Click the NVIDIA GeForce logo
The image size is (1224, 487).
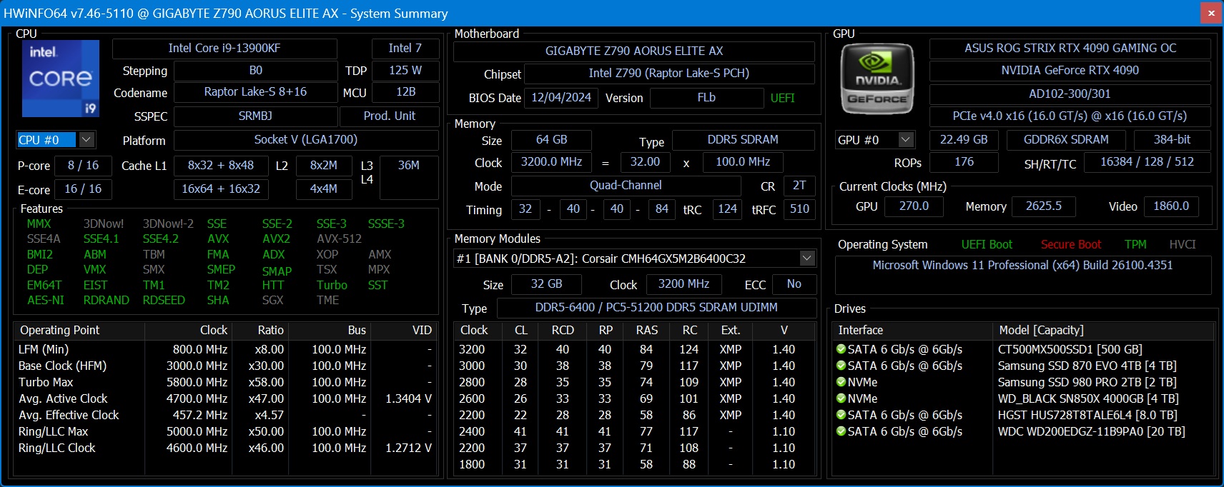coord(877,79)
